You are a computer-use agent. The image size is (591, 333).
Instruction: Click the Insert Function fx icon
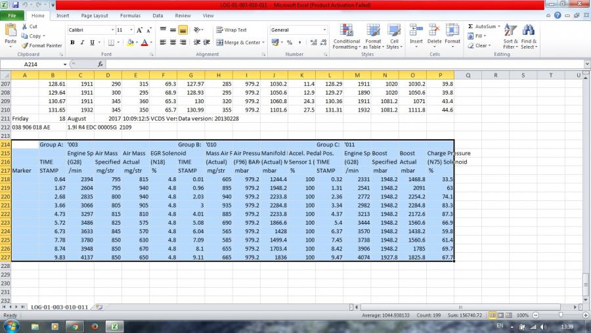[x=100, y=64]
